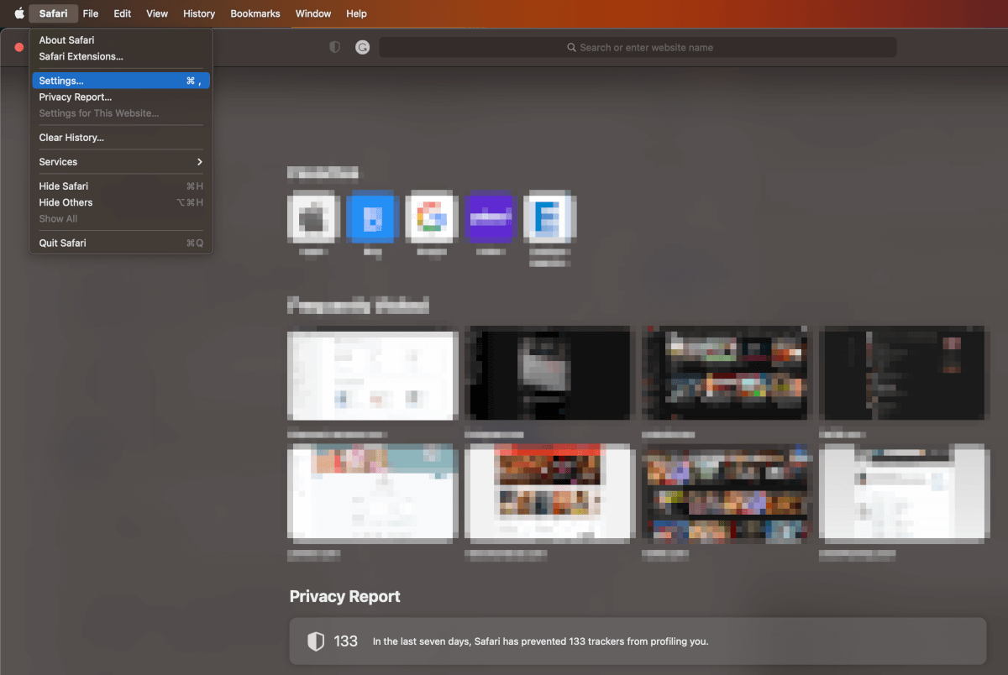
Task: Open the gray Apple favorite icon
Action: click(x=313, y=217)
